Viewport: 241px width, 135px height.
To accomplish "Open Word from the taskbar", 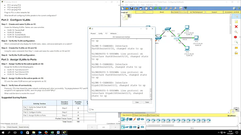I will (58, 132).
